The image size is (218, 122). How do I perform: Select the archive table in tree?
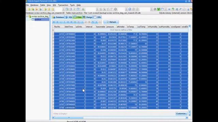tap(38, 20)
